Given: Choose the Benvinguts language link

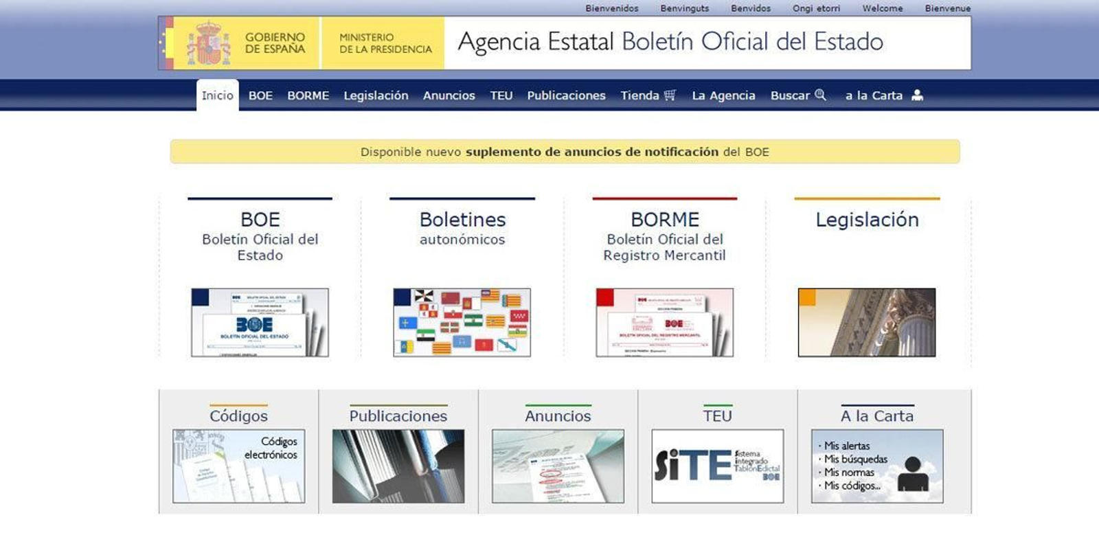Looking at the screenshot, I should pos(685,8).
